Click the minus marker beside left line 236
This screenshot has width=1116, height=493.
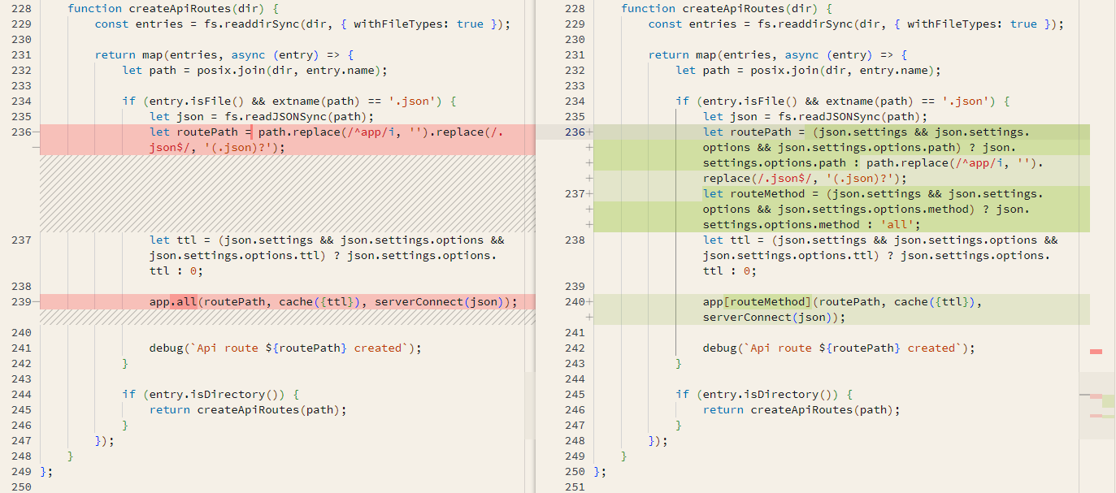pos(35,132)
